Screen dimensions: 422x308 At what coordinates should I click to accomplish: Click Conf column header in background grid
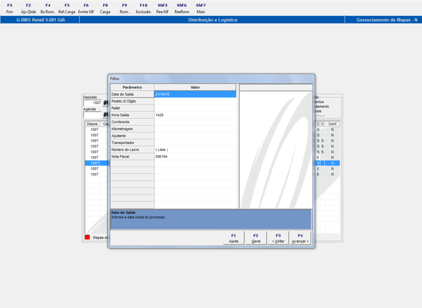pyautogui.click(x=332, y=124)
